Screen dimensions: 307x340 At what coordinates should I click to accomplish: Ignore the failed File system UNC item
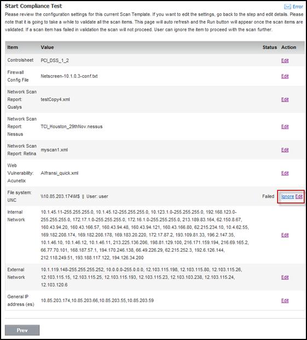coord(287,196)
